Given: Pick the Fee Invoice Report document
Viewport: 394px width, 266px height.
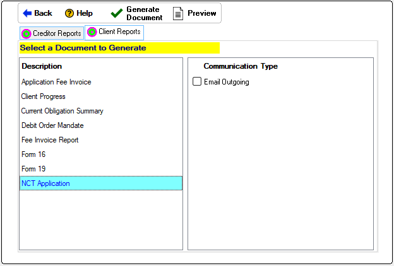Looking at the screenshot, I should coord(50,140).
